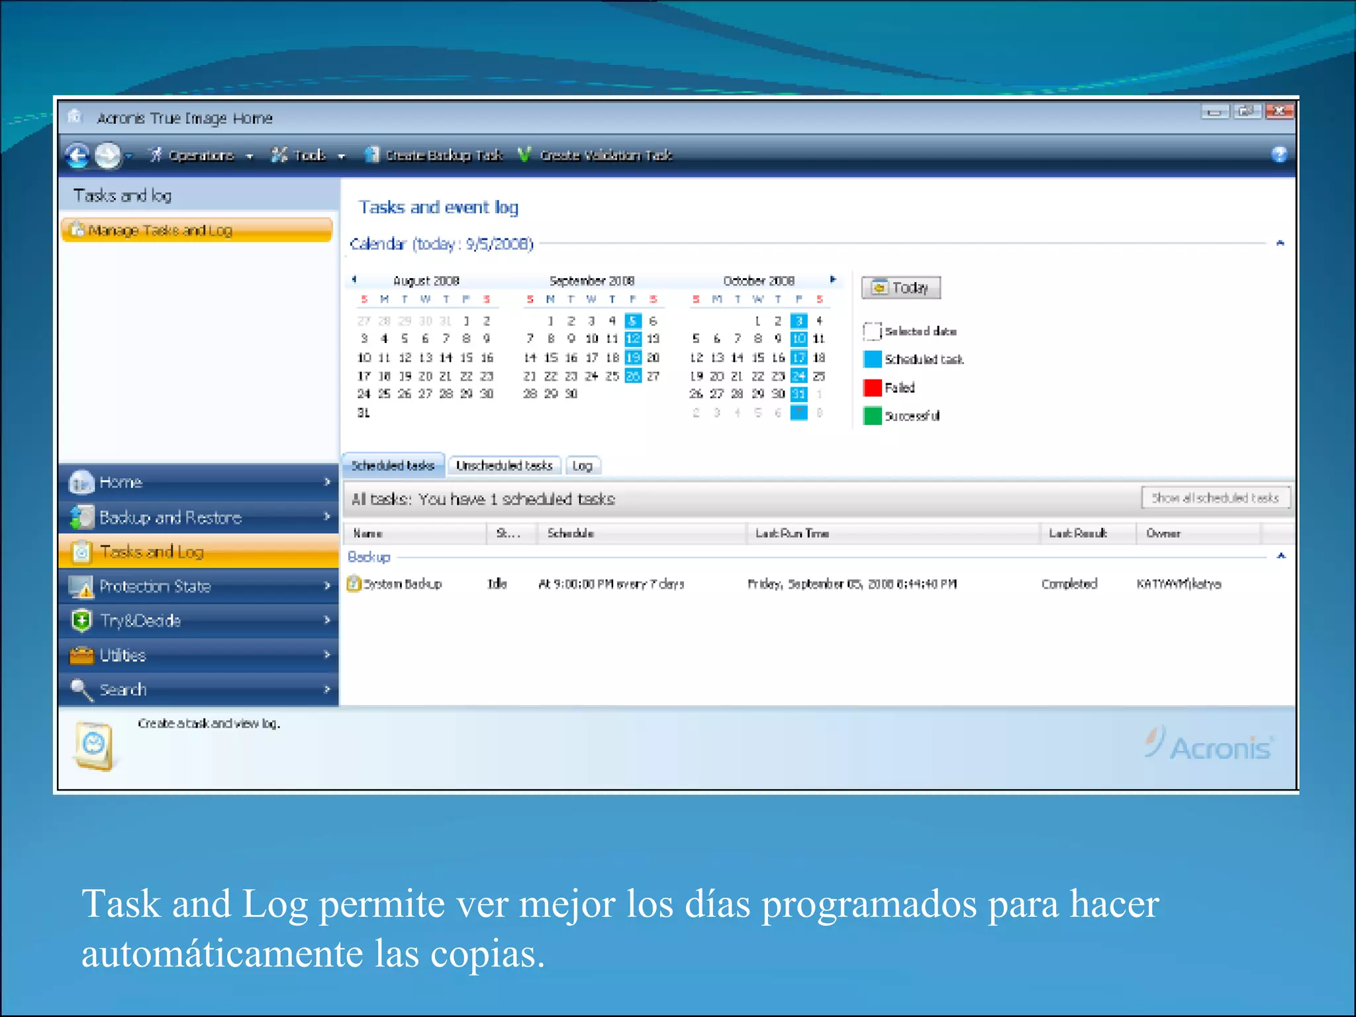Sort by the Owner column header
Viewport: 1356px width, 1017px height.
coord(1198,533)
